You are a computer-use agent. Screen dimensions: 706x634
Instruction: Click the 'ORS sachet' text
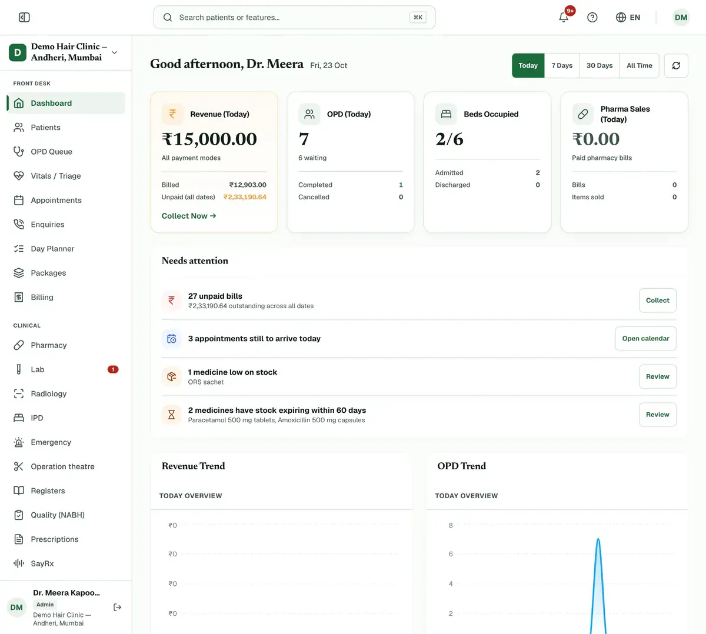[x=206, y=382]
